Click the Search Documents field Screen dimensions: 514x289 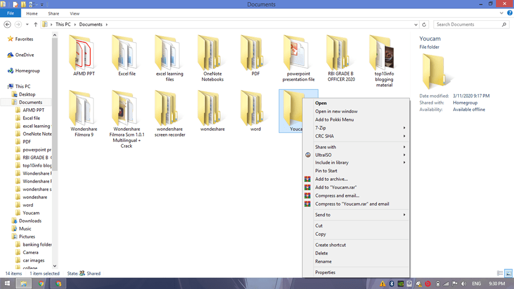[x=468, y=25]
